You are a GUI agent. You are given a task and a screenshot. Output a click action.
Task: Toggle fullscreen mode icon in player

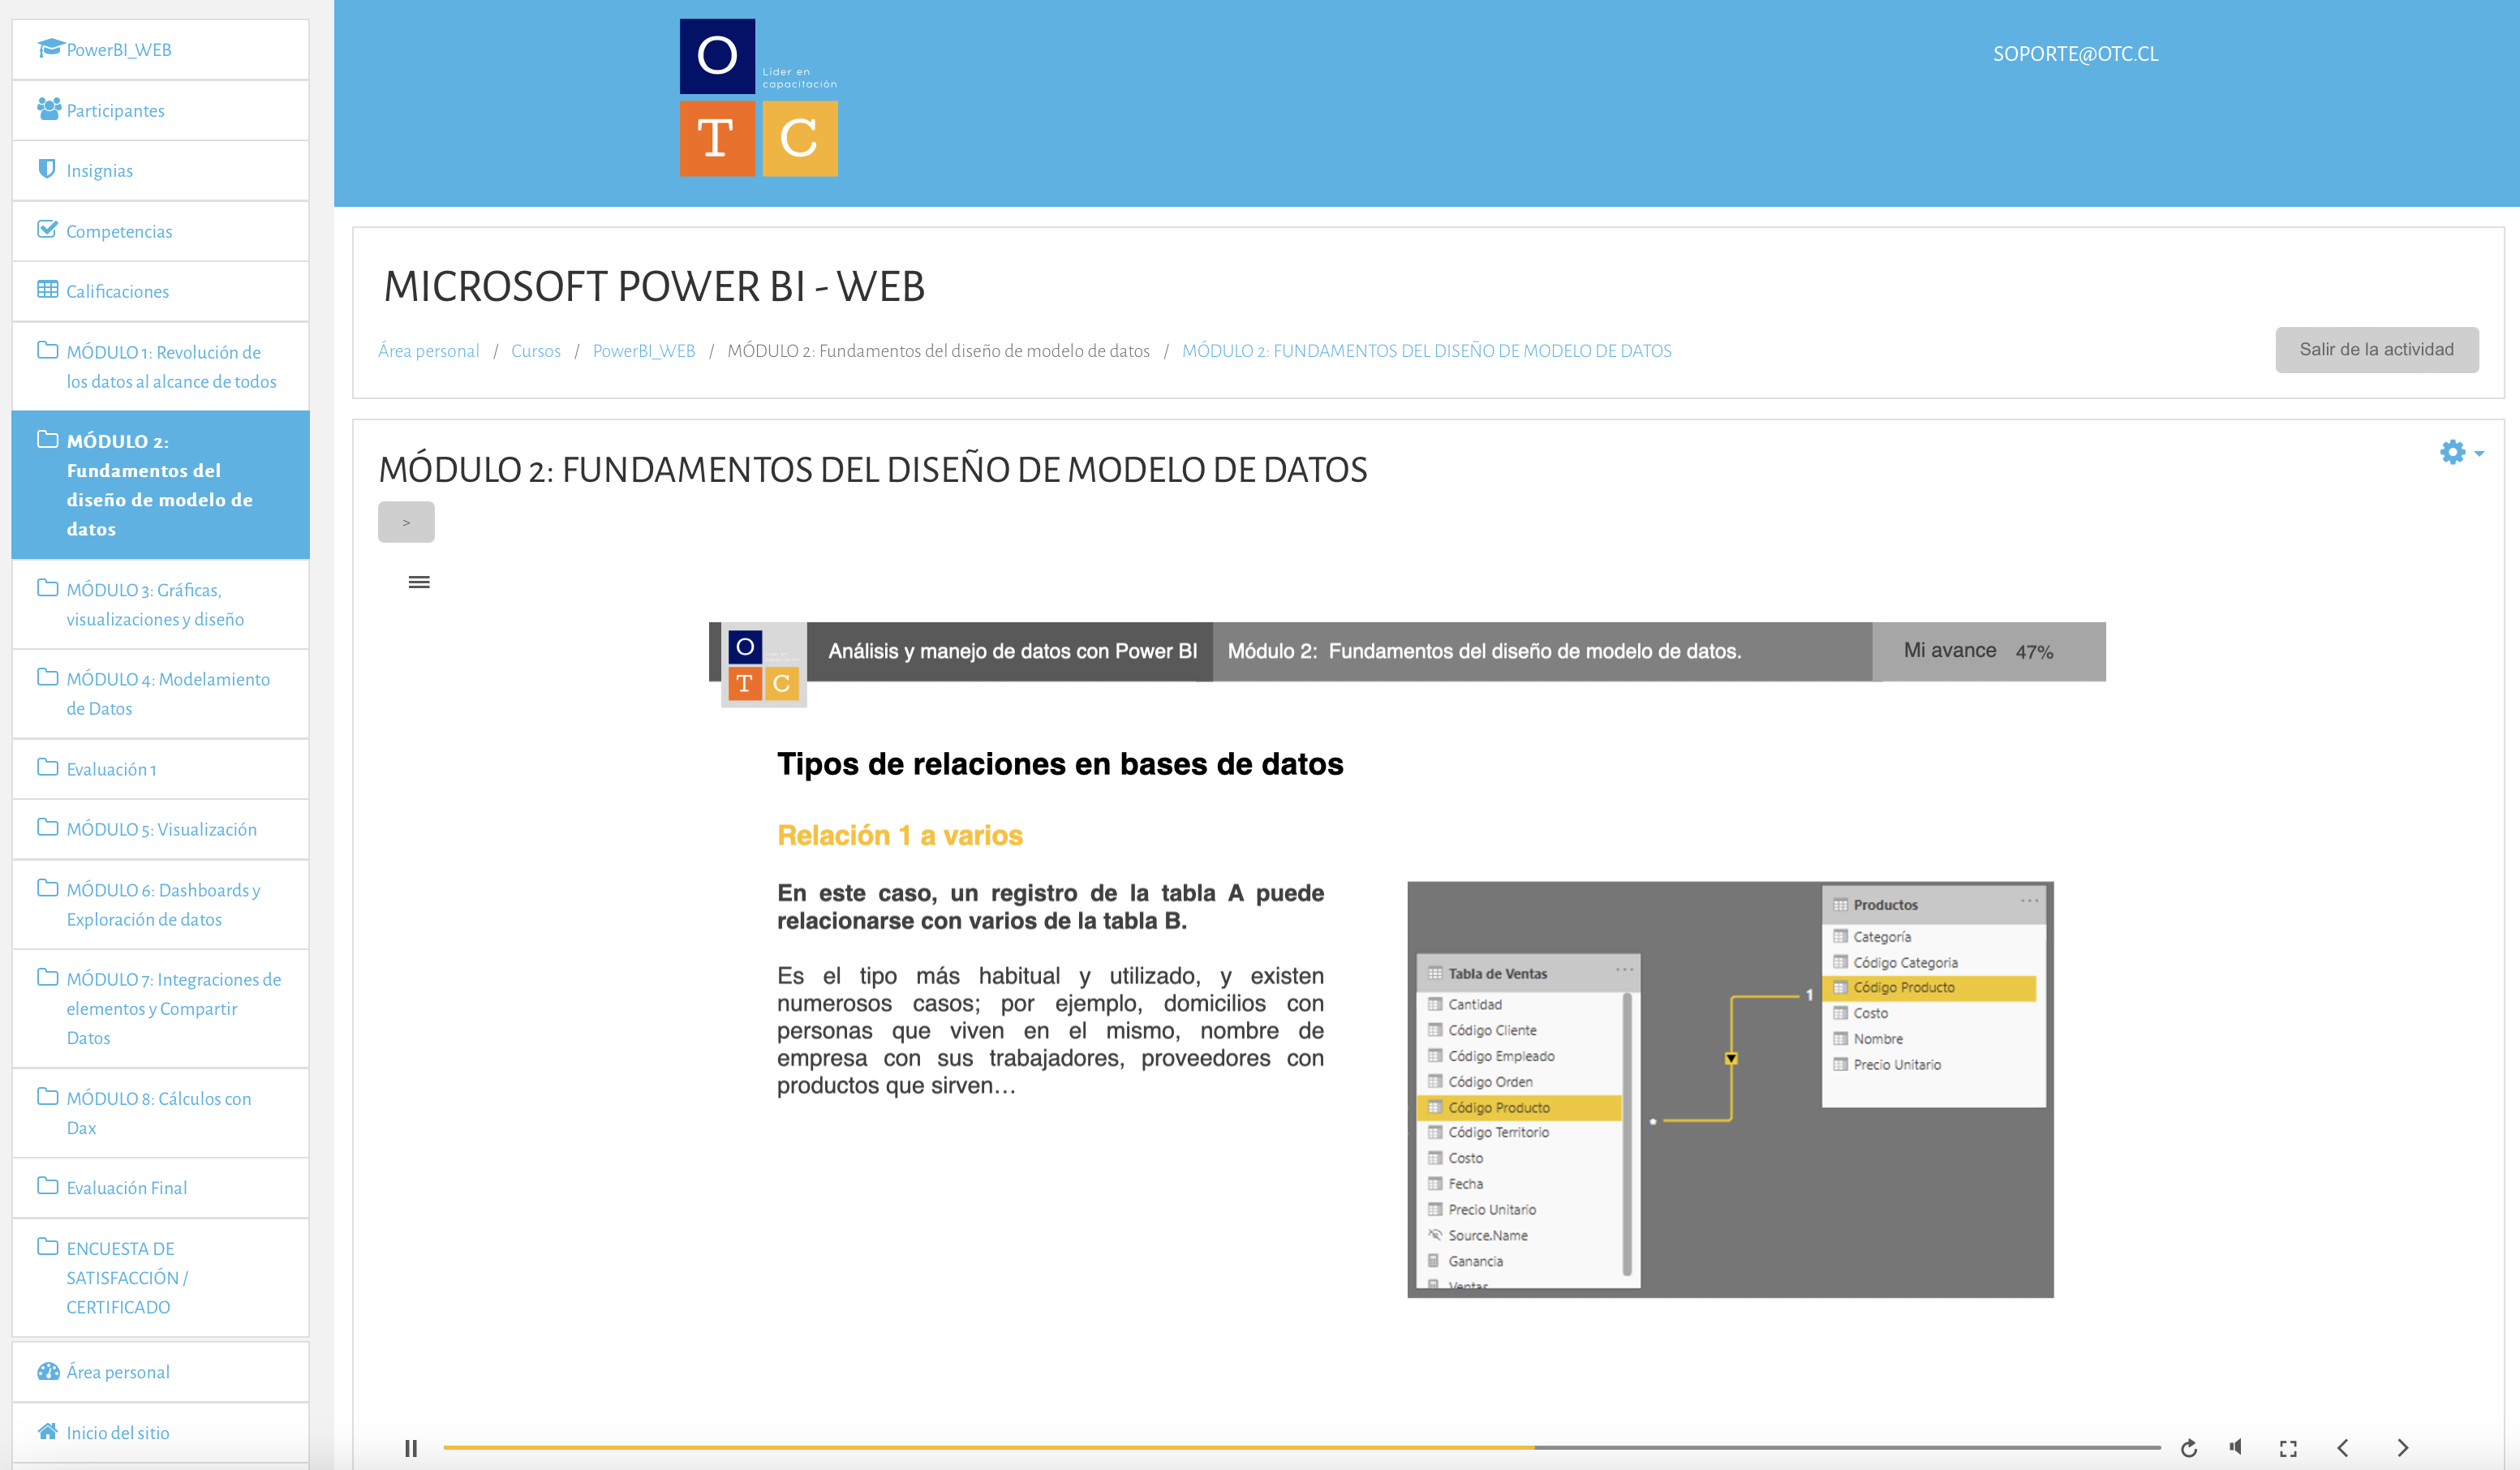(x=2288, y=1447)
